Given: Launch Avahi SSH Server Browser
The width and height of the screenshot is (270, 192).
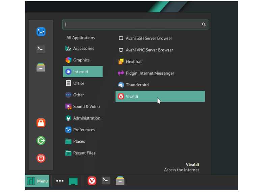Looking at the screenshot, I should click(x=160, y=38).
